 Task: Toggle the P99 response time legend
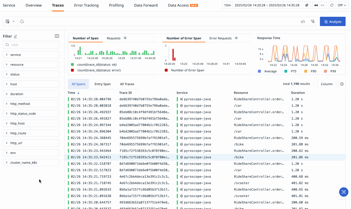[330, 71]
